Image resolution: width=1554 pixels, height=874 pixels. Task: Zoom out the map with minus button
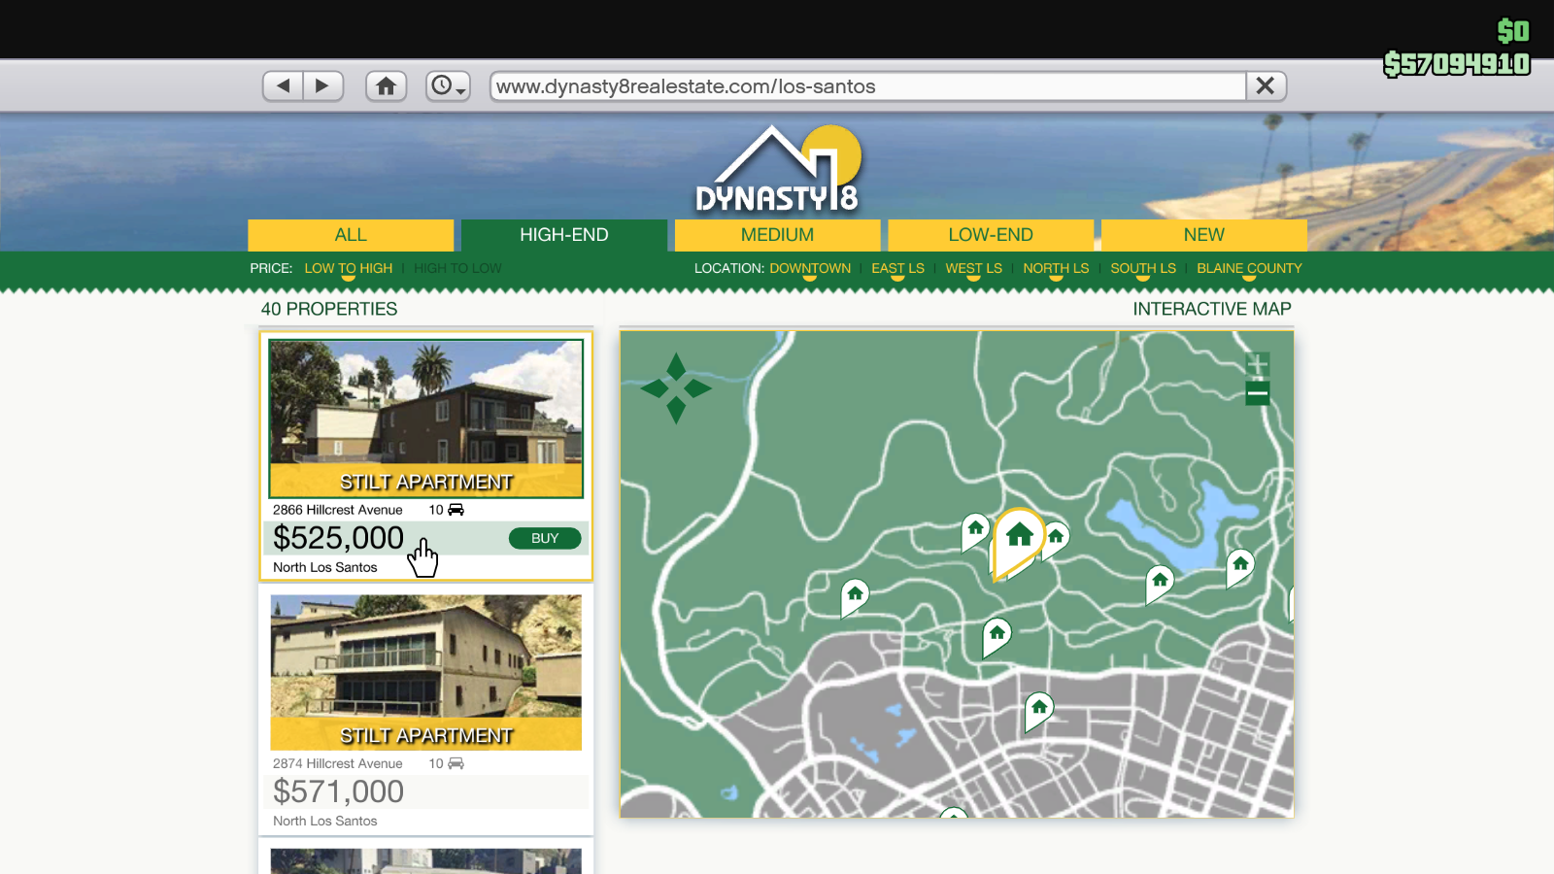tap(1258, 393)
